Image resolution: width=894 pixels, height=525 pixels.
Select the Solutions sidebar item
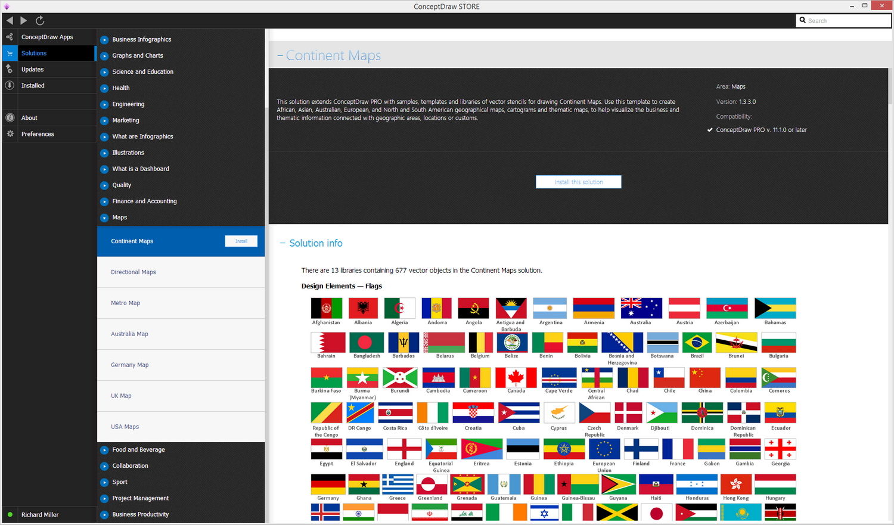(48, 53)
